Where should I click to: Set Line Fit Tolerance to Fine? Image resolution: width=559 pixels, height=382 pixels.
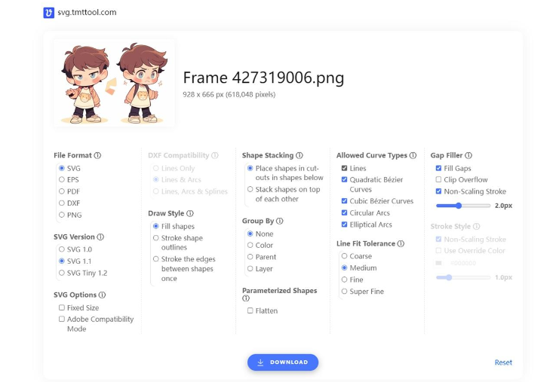pos(345,280)
